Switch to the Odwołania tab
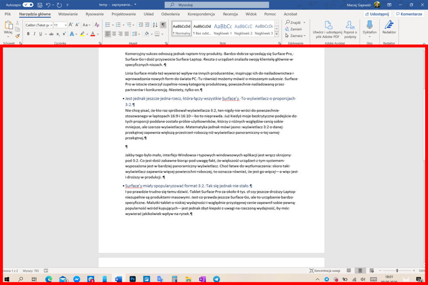 click(170, 14)
